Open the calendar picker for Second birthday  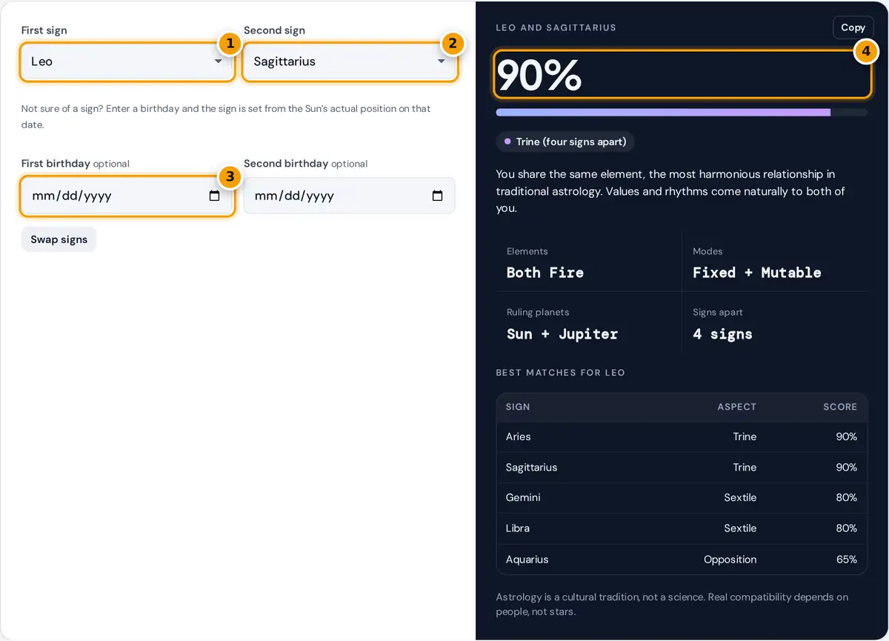[437, 196]
